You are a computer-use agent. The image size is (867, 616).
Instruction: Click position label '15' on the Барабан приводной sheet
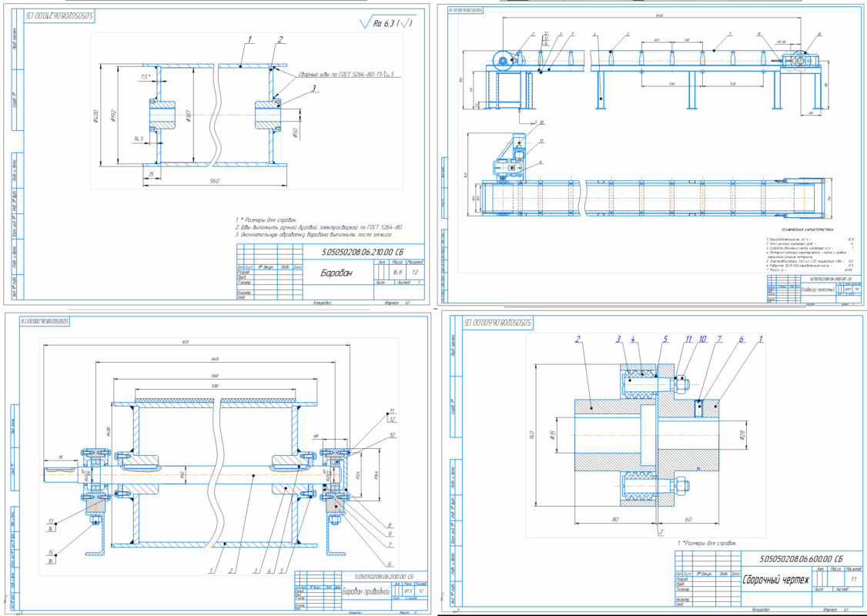pyautogui.click(x=51, y=552)
